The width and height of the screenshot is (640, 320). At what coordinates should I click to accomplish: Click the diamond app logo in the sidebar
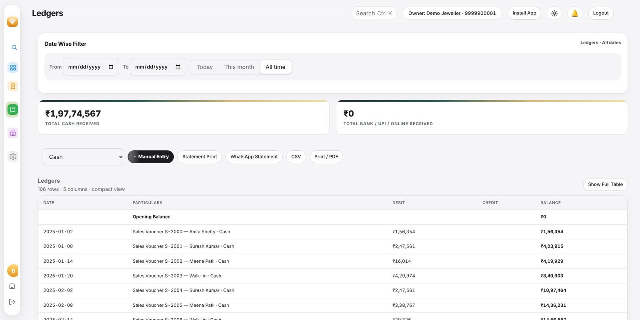12,22
